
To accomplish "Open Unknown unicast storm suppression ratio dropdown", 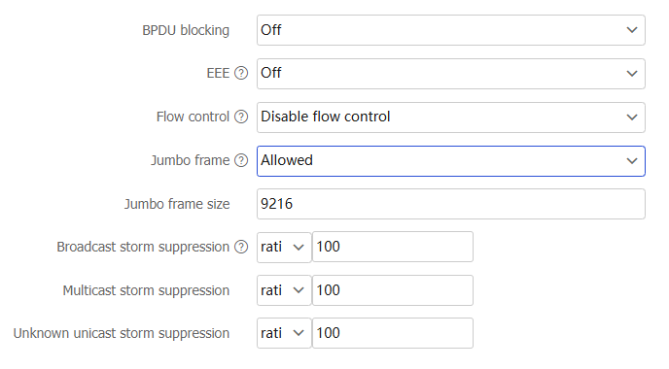I will pyautogui.click(x=284, y=333).
